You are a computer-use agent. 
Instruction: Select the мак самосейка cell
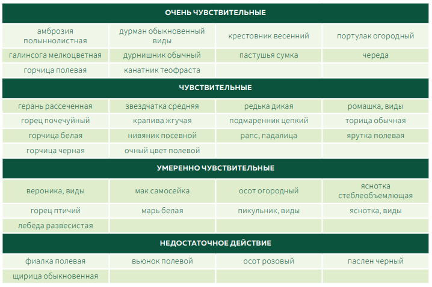[x=162, y=191]
